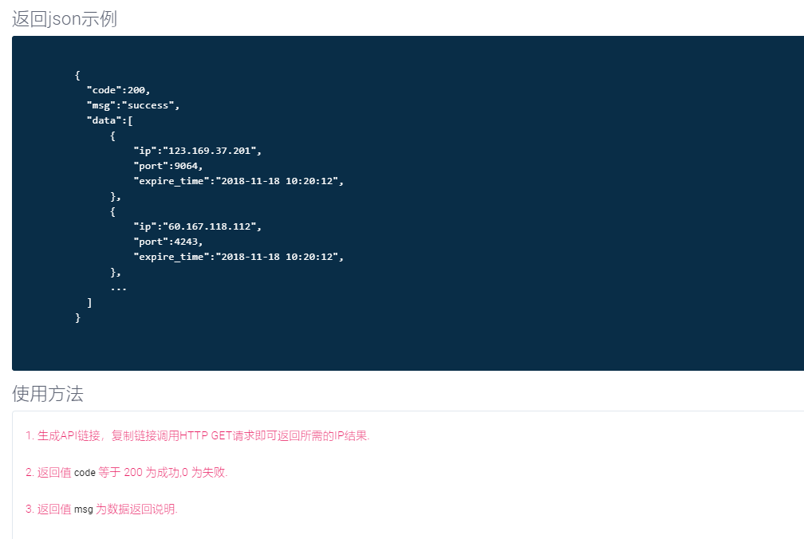Click the 返回json示例 heading
Image resolution: width=804 pixels, height=539 pixels.
pyautogui.click(x=65, y=19)
